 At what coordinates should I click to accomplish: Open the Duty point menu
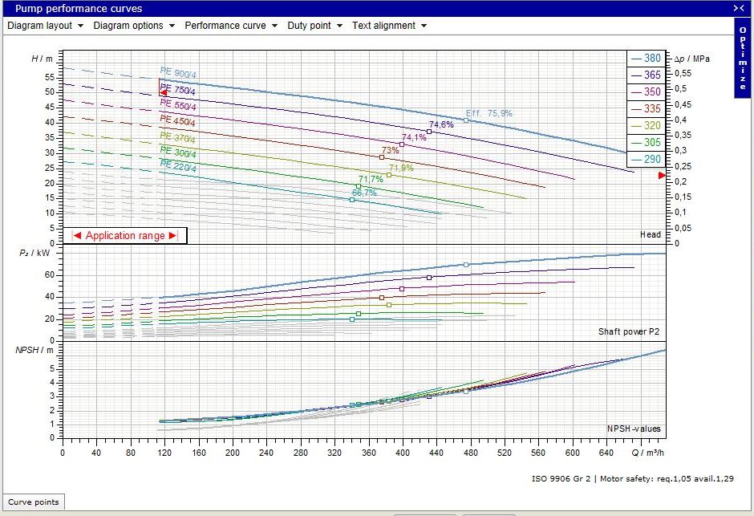coord(314,26)
